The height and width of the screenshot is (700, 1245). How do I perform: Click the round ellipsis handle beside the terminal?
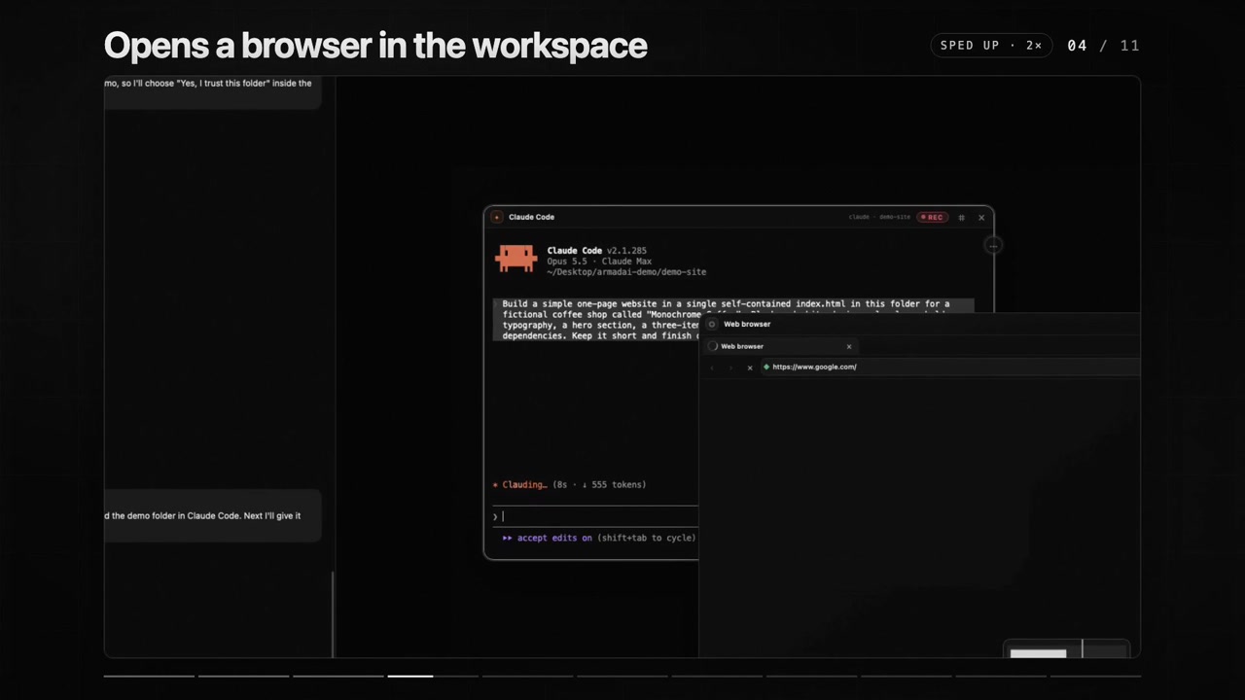[x=993, y=246]
